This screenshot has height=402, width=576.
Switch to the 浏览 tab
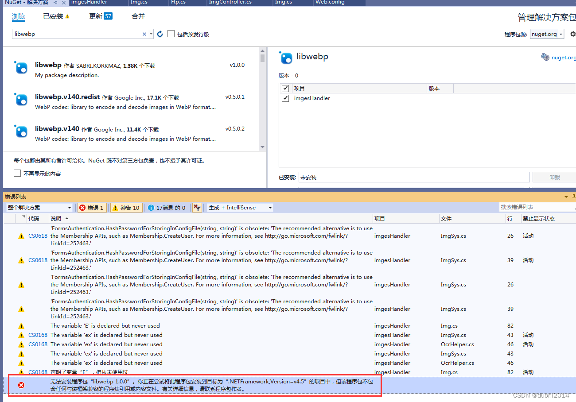pyautogui.click(x=19, y=16)
